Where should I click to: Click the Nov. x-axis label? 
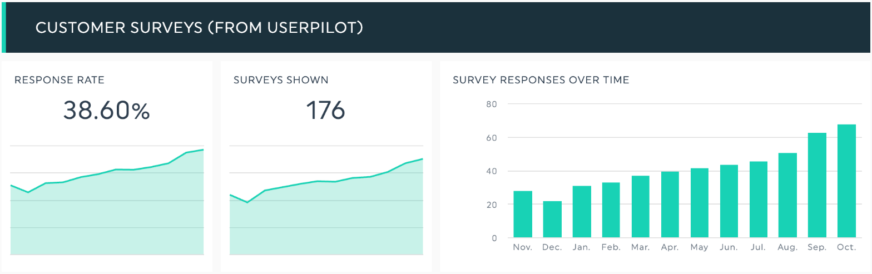(523, 248)
